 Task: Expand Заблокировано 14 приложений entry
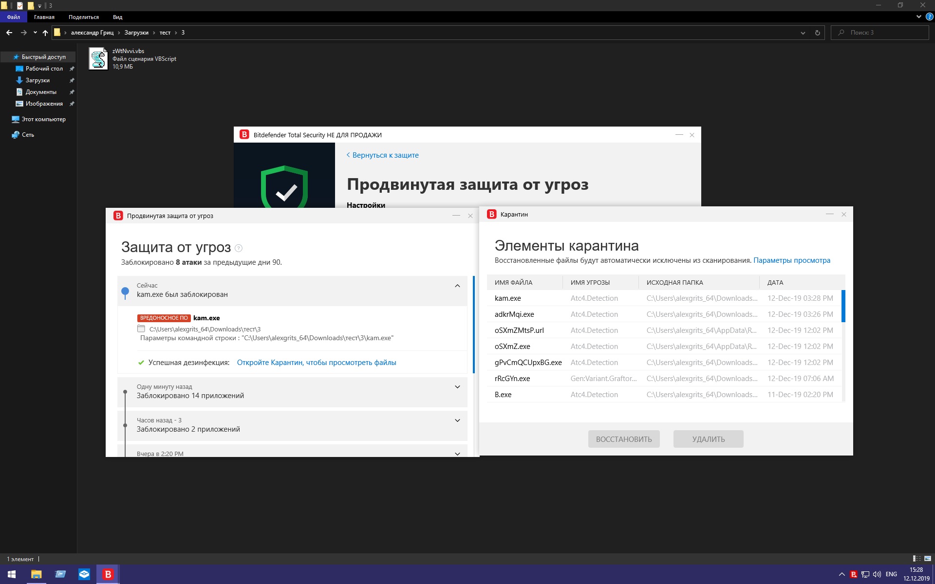click(x=457, y=387)
